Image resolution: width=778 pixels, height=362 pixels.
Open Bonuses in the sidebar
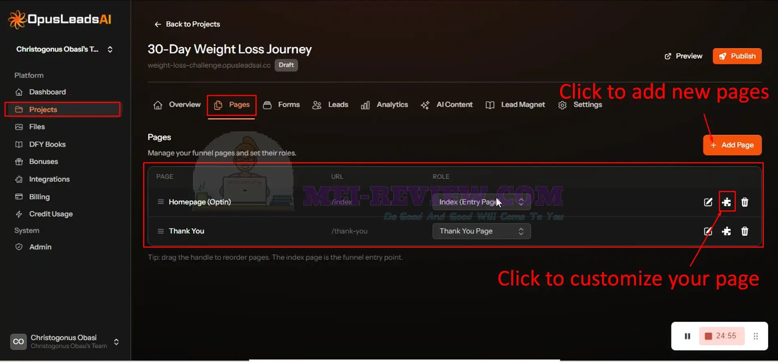pyautogui.click(x=43, y=162)
